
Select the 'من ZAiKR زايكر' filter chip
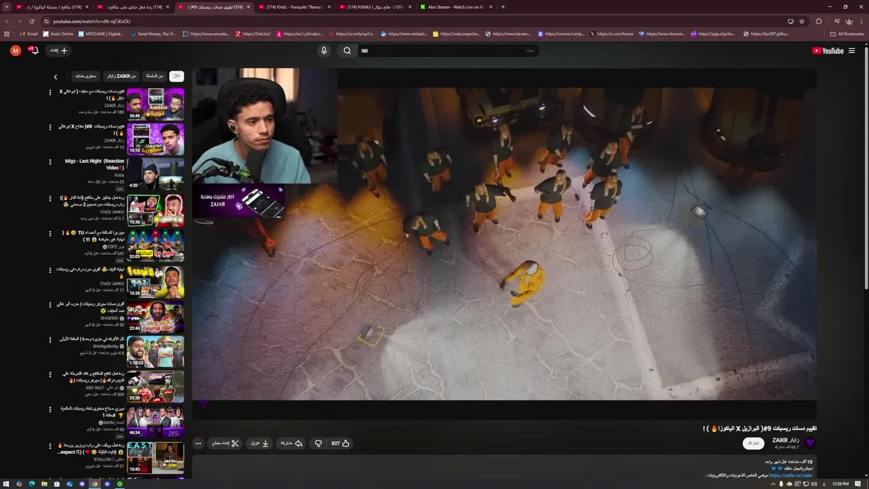coord(121,76)
